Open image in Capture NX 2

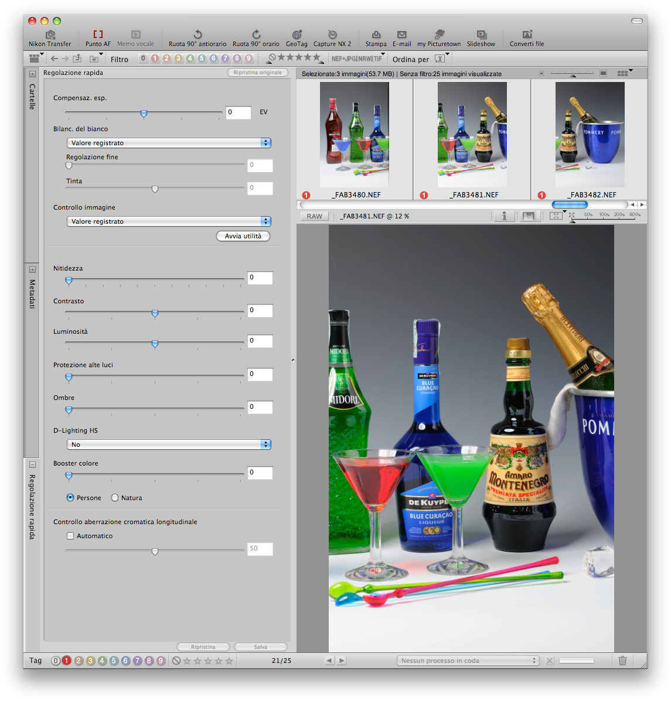coord(332,39)
